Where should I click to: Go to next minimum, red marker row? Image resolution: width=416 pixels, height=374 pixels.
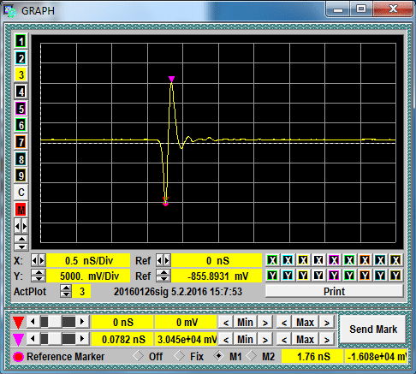(x=265, y=323)
